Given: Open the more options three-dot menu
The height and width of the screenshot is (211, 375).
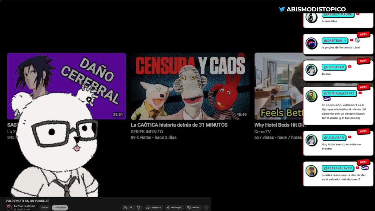Looking at the screenshot, I should [x=206, y=207].
